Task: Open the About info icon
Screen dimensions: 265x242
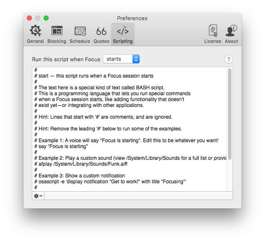Action: [x=231, y=31]
